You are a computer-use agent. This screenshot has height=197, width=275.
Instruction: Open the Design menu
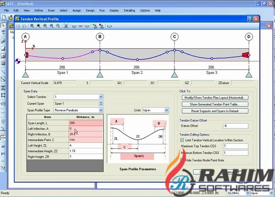coord(90,11)
